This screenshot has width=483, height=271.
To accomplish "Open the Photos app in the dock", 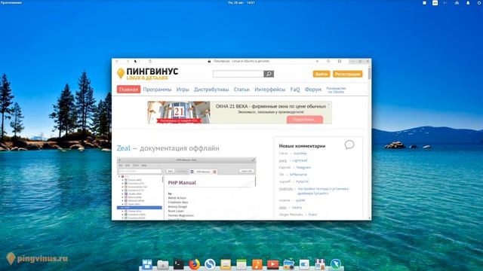I will click(288, 264).
